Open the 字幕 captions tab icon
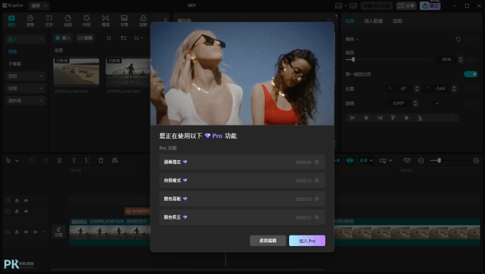Screen dimensions: 485x274 tap(124, 18)
